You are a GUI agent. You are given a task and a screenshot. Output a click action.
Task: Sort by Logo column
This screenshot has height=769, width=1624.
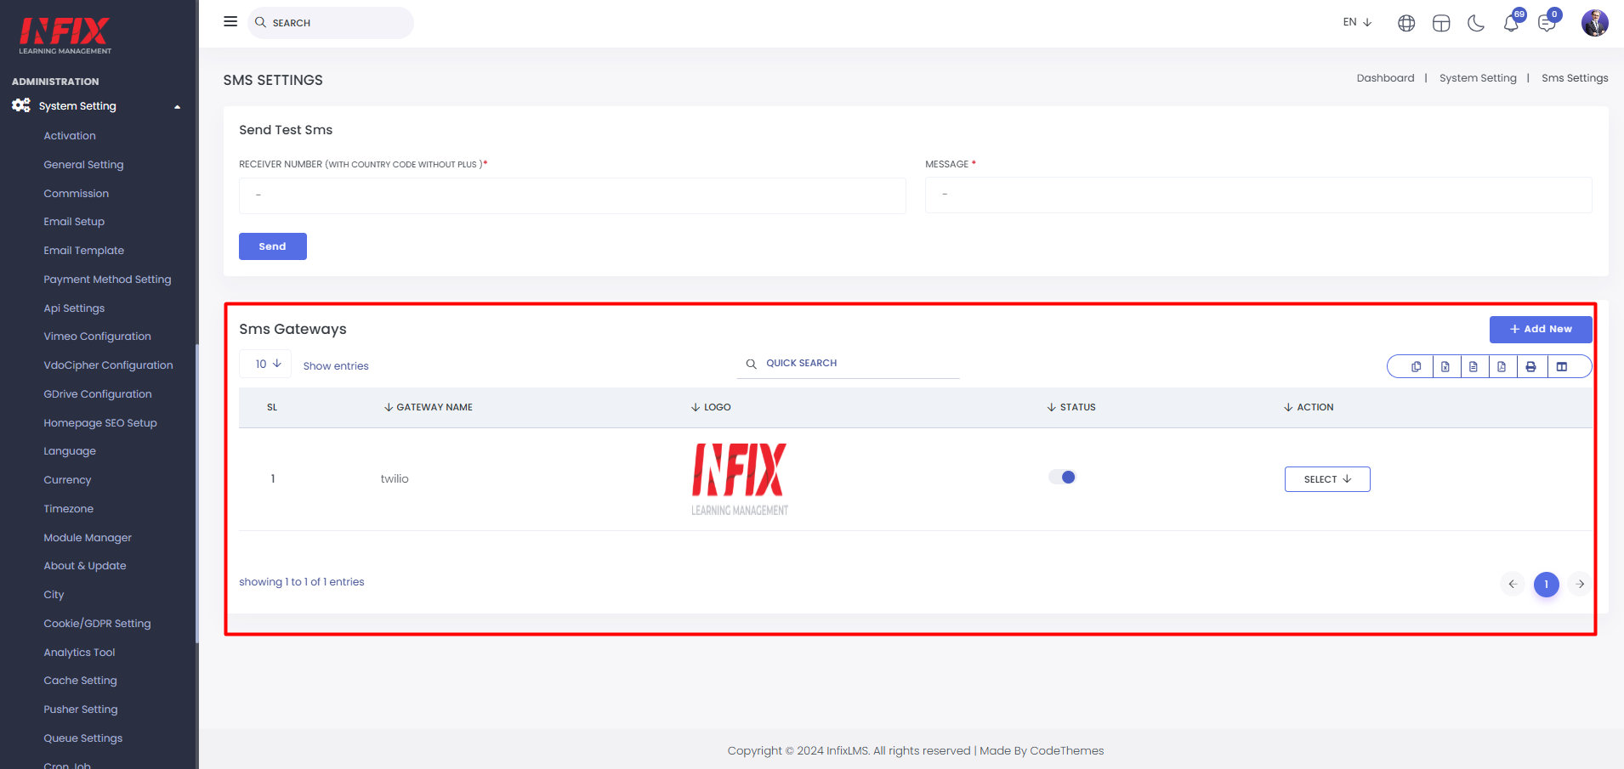click(711, 407)
